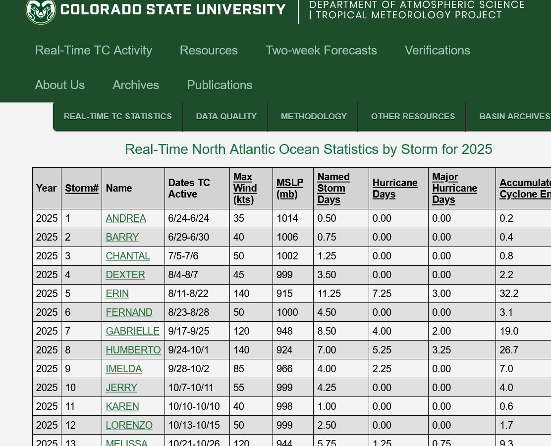Sort by the MSLP (mb) header
Image resolution: width=551 pixels, height=446 pixels.
(289, 188)
